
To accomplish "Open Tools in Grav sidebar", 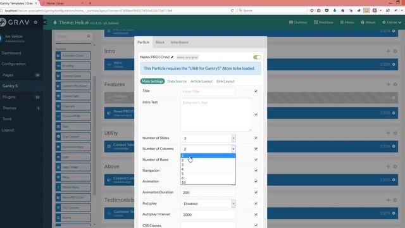I will click(7, 119).
